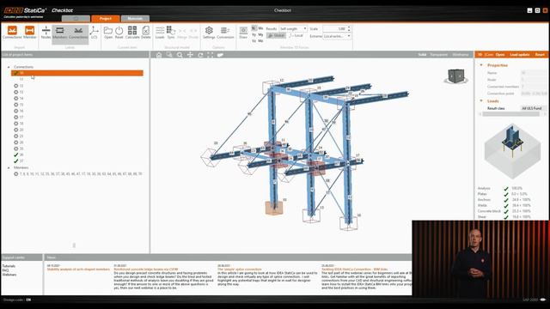Click the Sync icon

[x=171, y=33]
